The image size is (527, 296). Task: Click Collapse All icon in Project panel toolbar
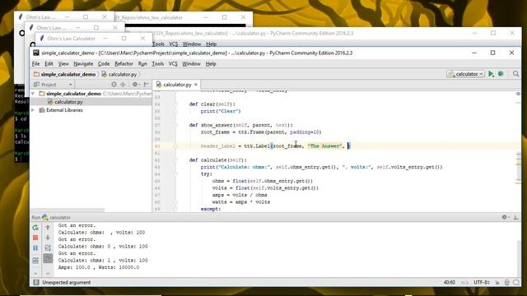click(123, 85)
